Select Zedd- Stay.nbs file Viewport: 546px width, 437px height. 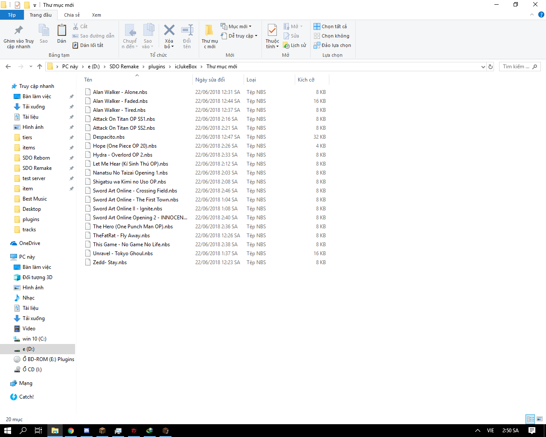(110, 262)
